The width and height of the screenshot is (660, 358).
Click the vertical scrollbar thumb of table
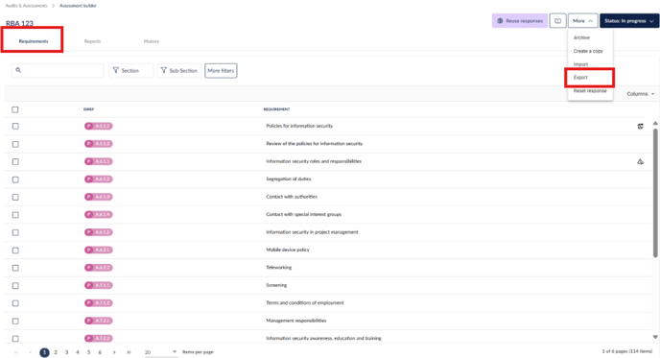(x=655, y=193)
